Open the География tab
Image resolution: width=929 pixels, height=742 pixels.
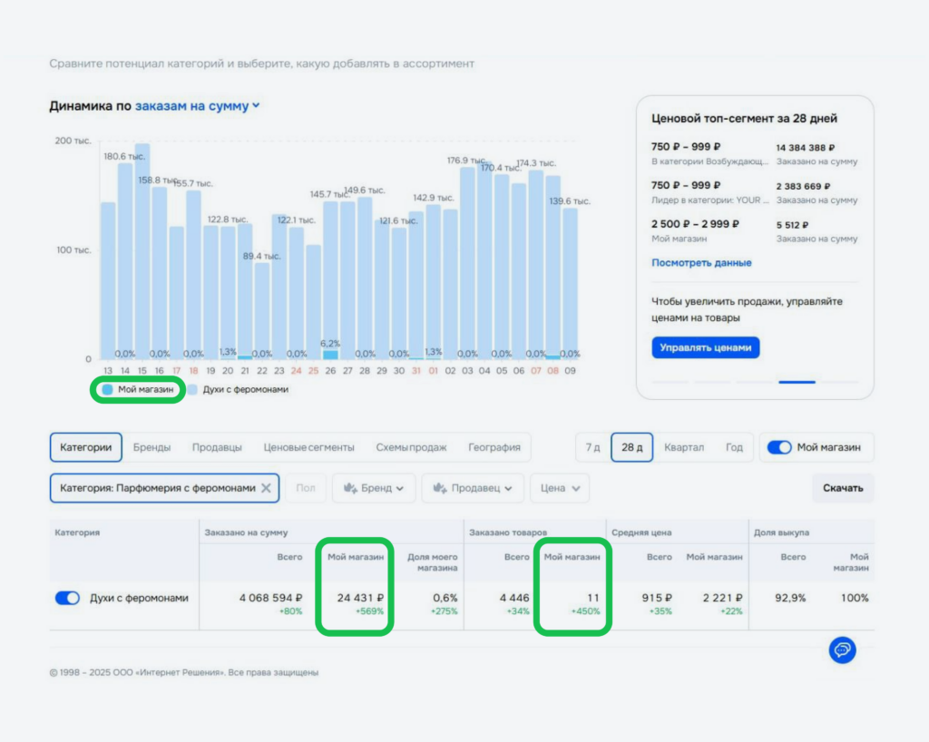click(x=494, y=447)
